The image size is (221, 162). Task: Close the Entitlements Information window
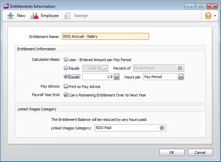point(212,6)
